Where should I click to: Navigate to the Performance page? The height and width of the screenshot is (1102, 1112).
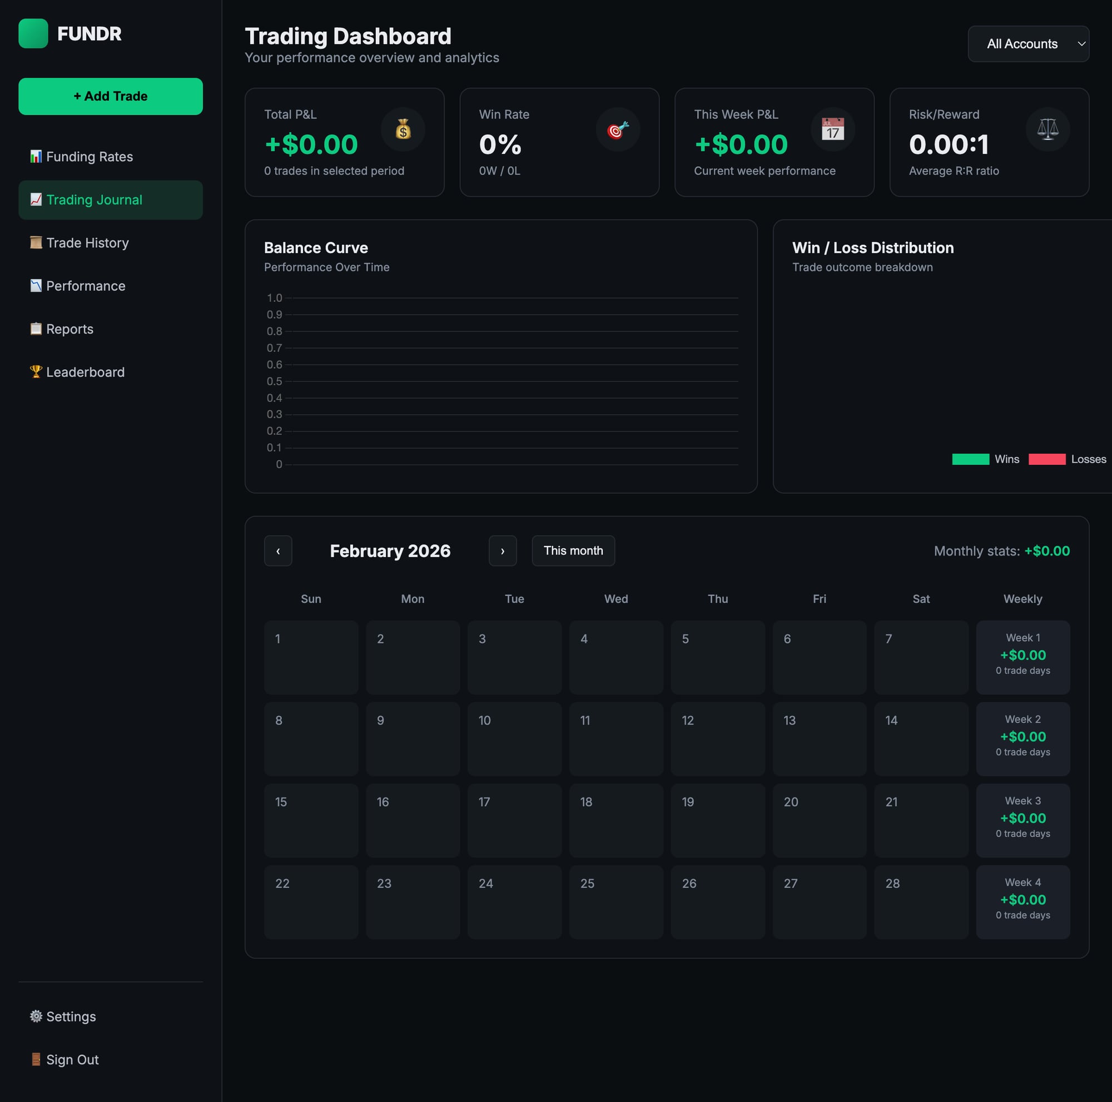[x=85, y=285]
